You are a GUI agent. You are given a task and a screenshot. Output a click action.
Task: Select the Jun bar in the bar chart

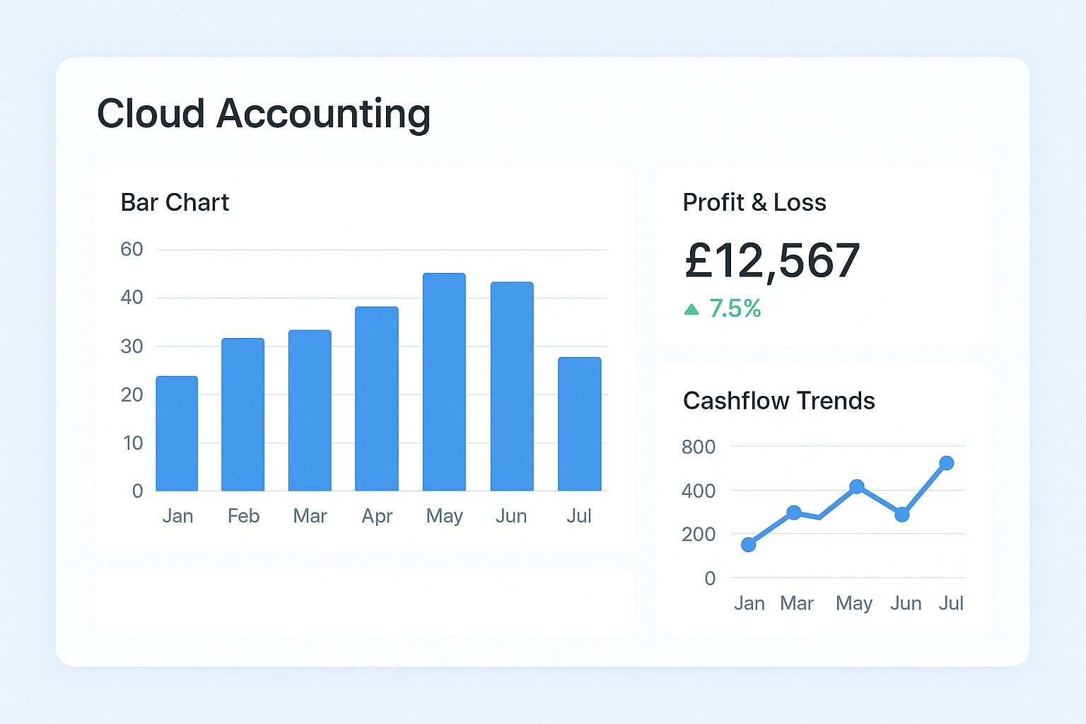pyautogui.click(x=512, y=386)
